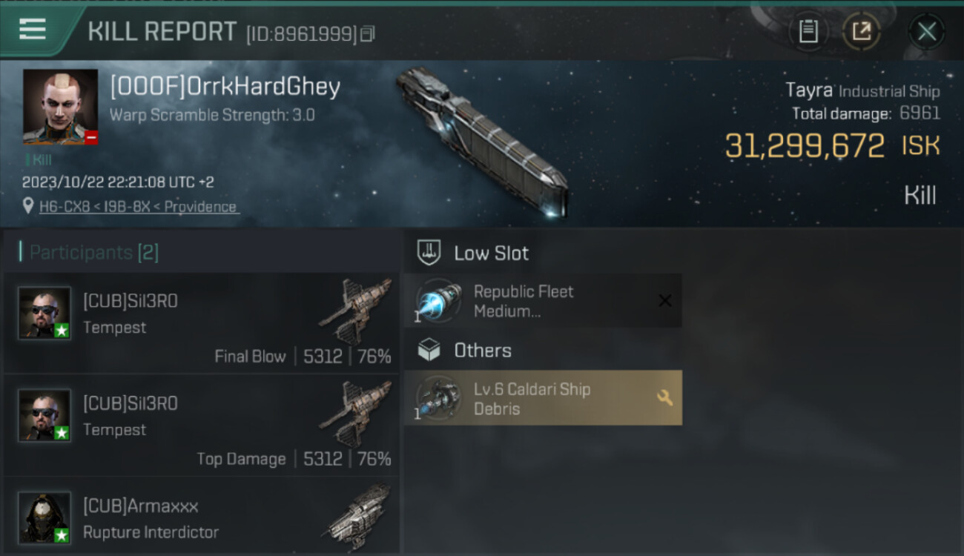The image size is (964, 556).
Task: Share the kill report via export icon
Action: pos(862,32)
